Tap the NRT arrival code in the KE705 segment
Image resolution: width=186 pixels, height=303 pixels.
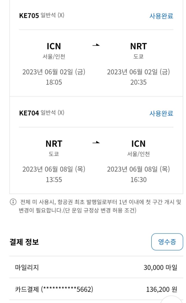[x=138, y=46]
